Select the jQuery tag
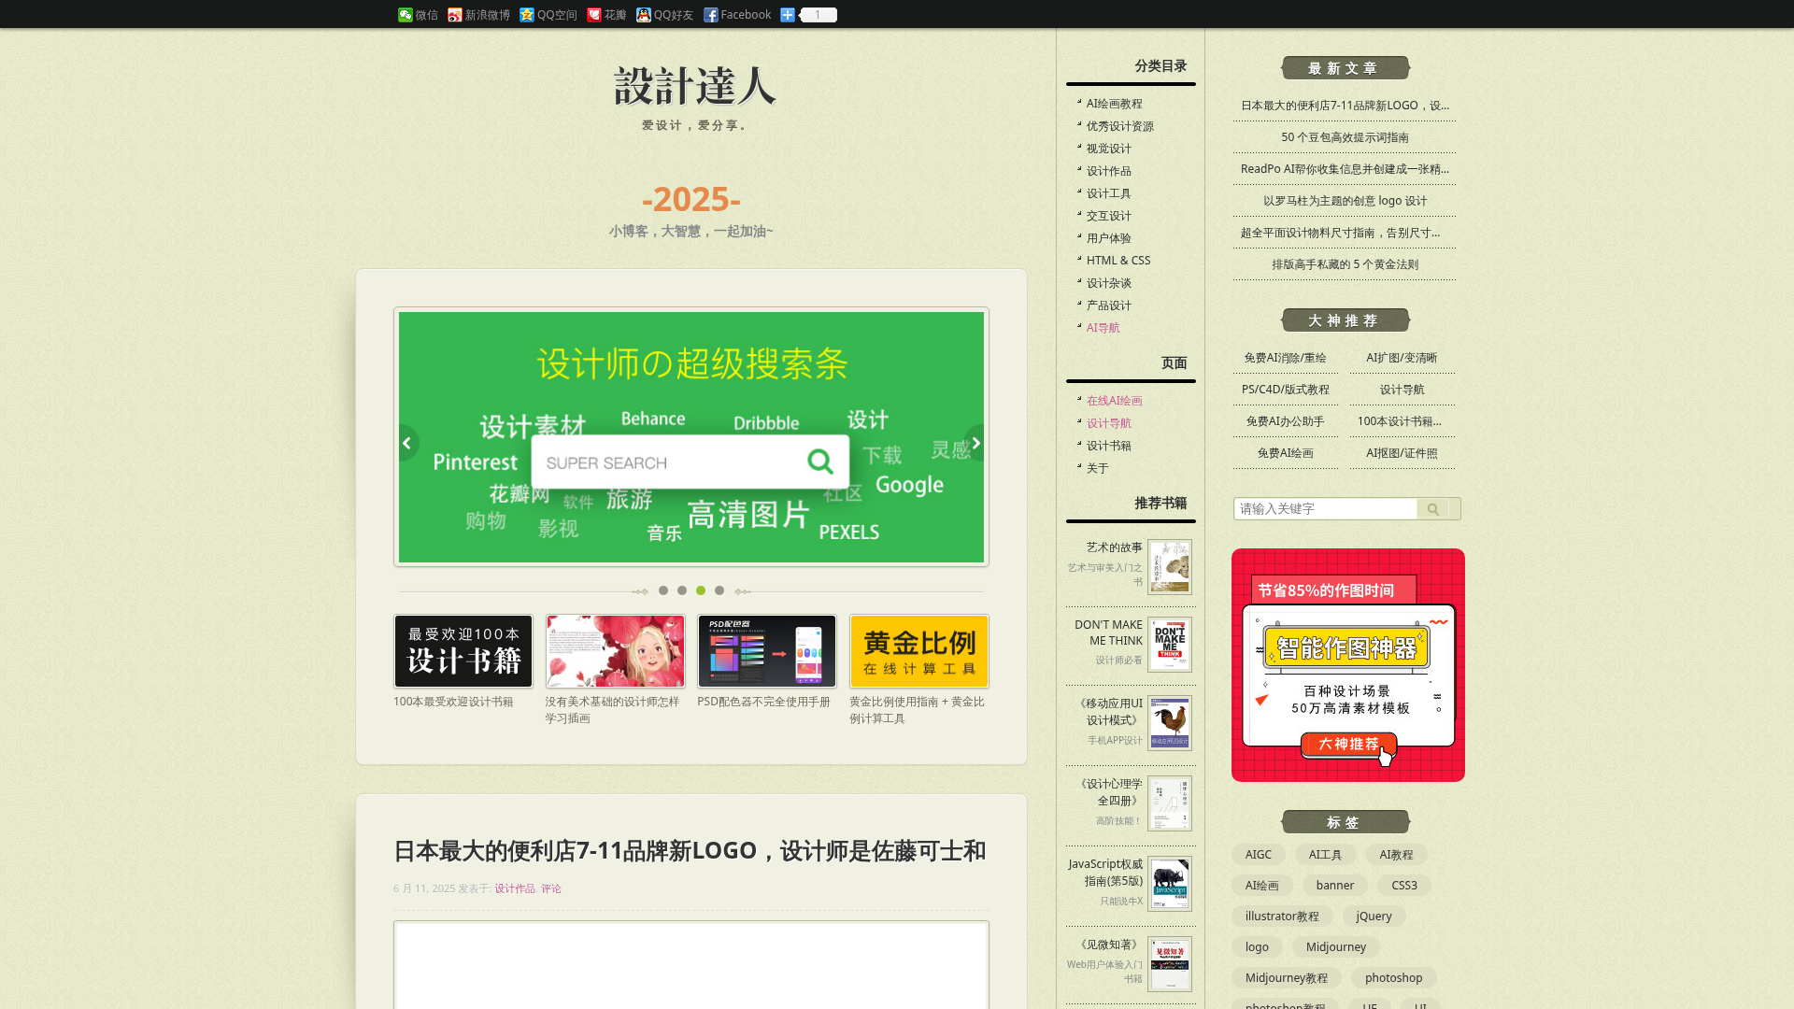The image size is (1794, 1009). point(1374,917)
